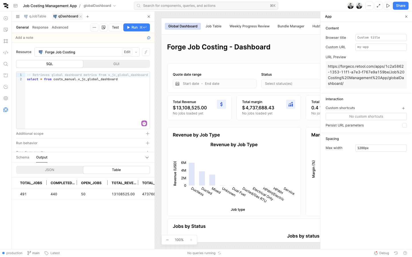Image resolution: width=412 pixels, height=257 pixels.
Task: Expand the Run behavior section
Action: coord(148,143)
